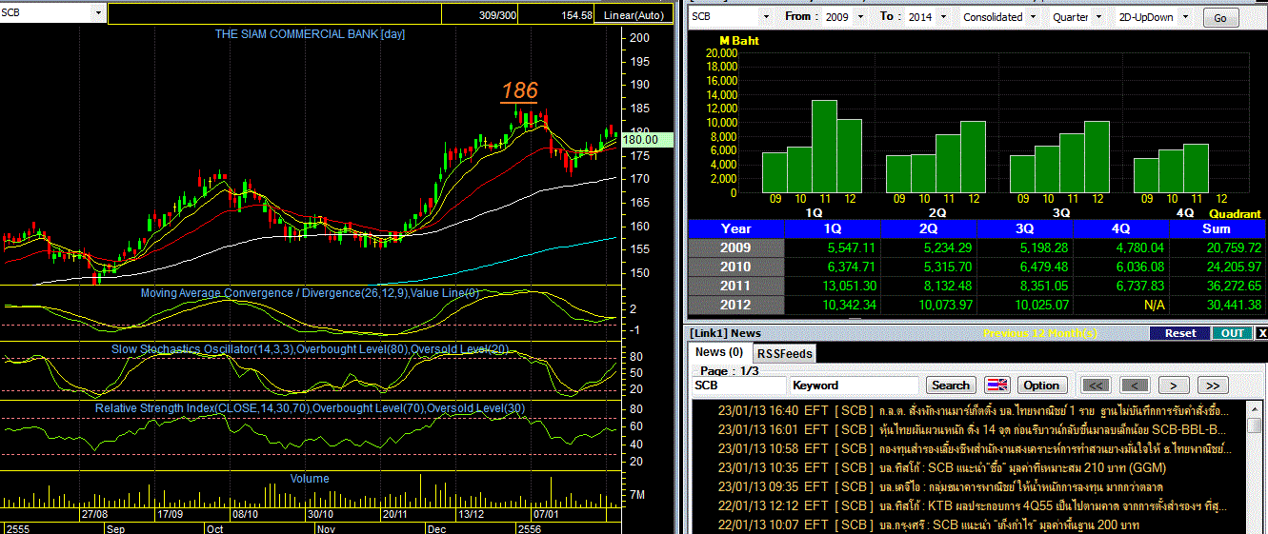This screenshot has height=534, width=1268.
Task: Open the 22/01/13 12:12 news item
Action: click(967, 505)
